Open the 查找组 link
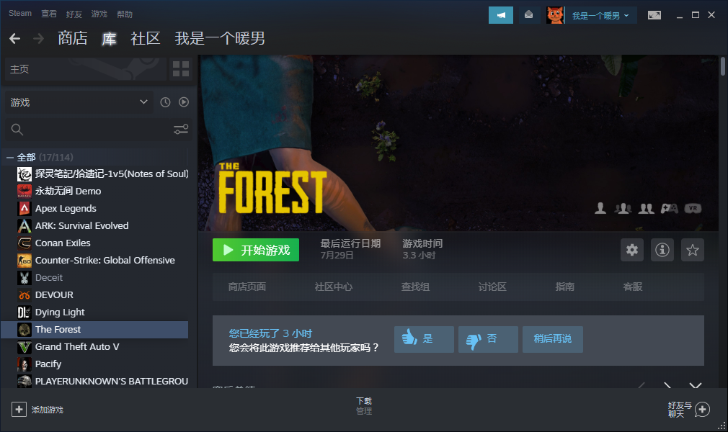This screenshot has width=728, height=432. (x=415, y=287)
